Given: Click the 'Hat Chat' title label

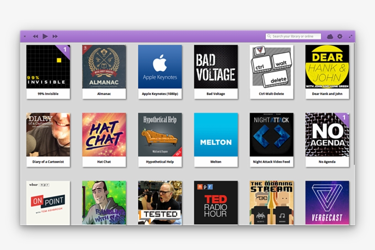Looking at the screenshot, I should [104, 162].
